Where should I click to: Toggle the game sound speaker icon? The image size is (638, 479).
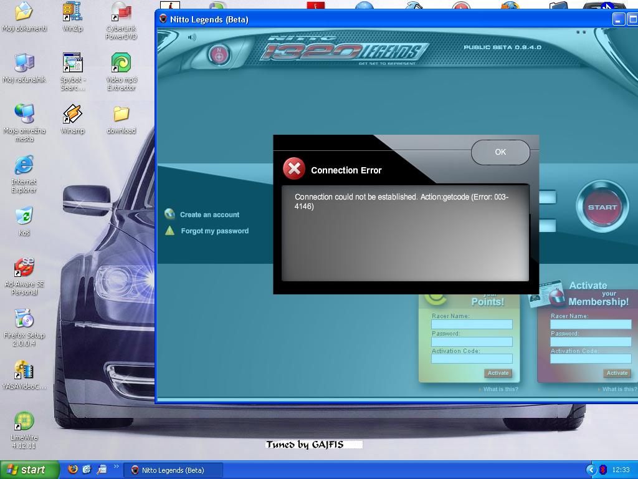tap(192, 37)
